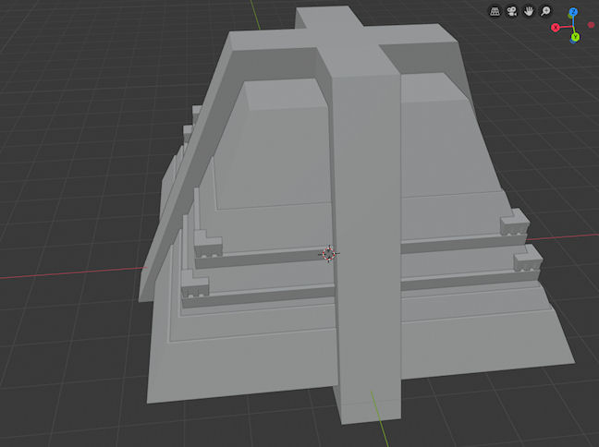Toggle perspective/orthographic view grid icon
The height and width of the screenshot is (447, 599).
point(495,11)
